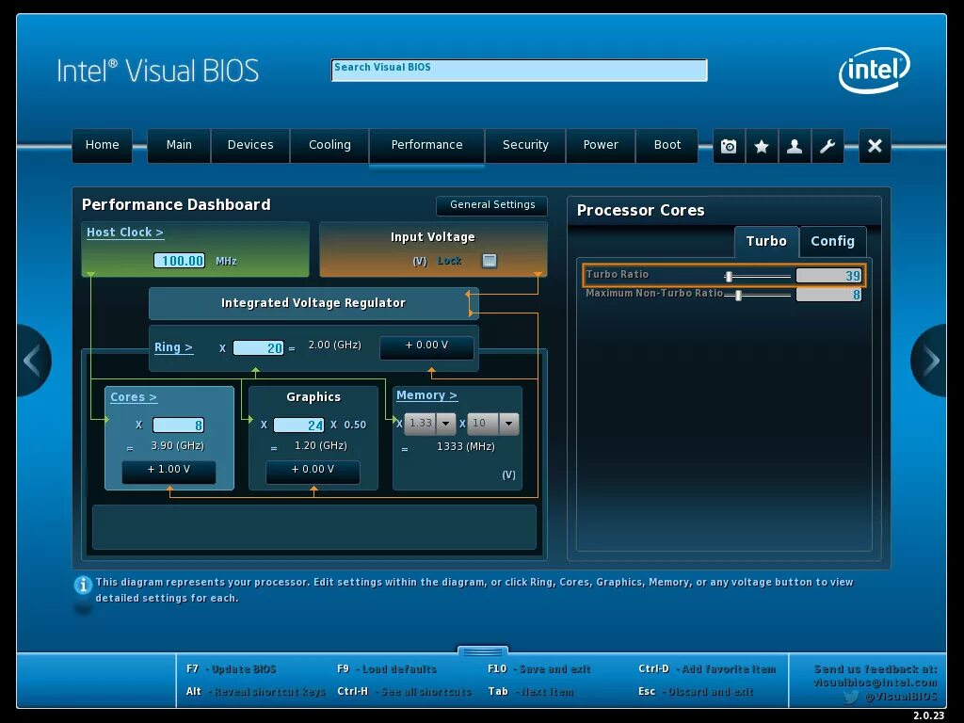Click the 2.00 (GHz) ring frequency value
Viewport: 964px width, 723px height.
click(x=334, y=345)
